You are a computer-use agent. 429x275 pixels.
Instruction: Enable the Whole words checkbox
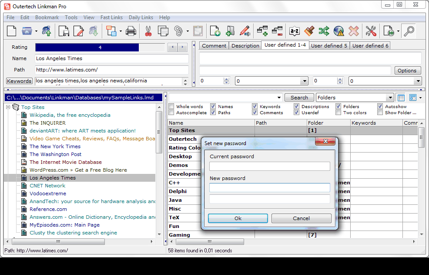[x=171, y=106]
